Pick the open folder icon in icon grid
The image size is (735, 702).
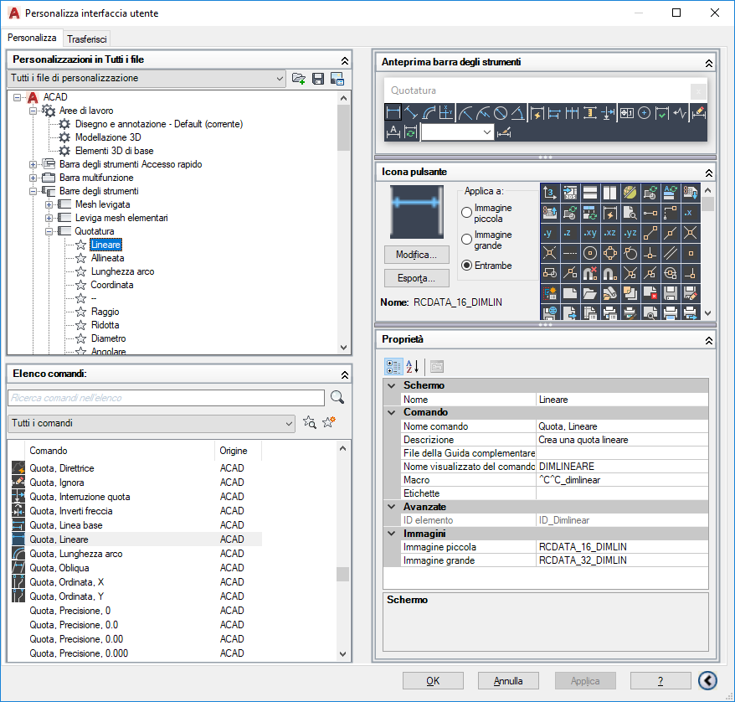point(589,293)
